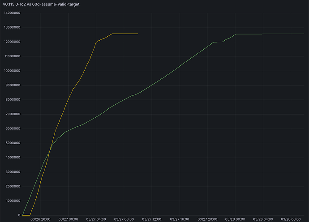Click the 03/27 12:00 time label
Screen dimensions: 309x222
[151, 219]
